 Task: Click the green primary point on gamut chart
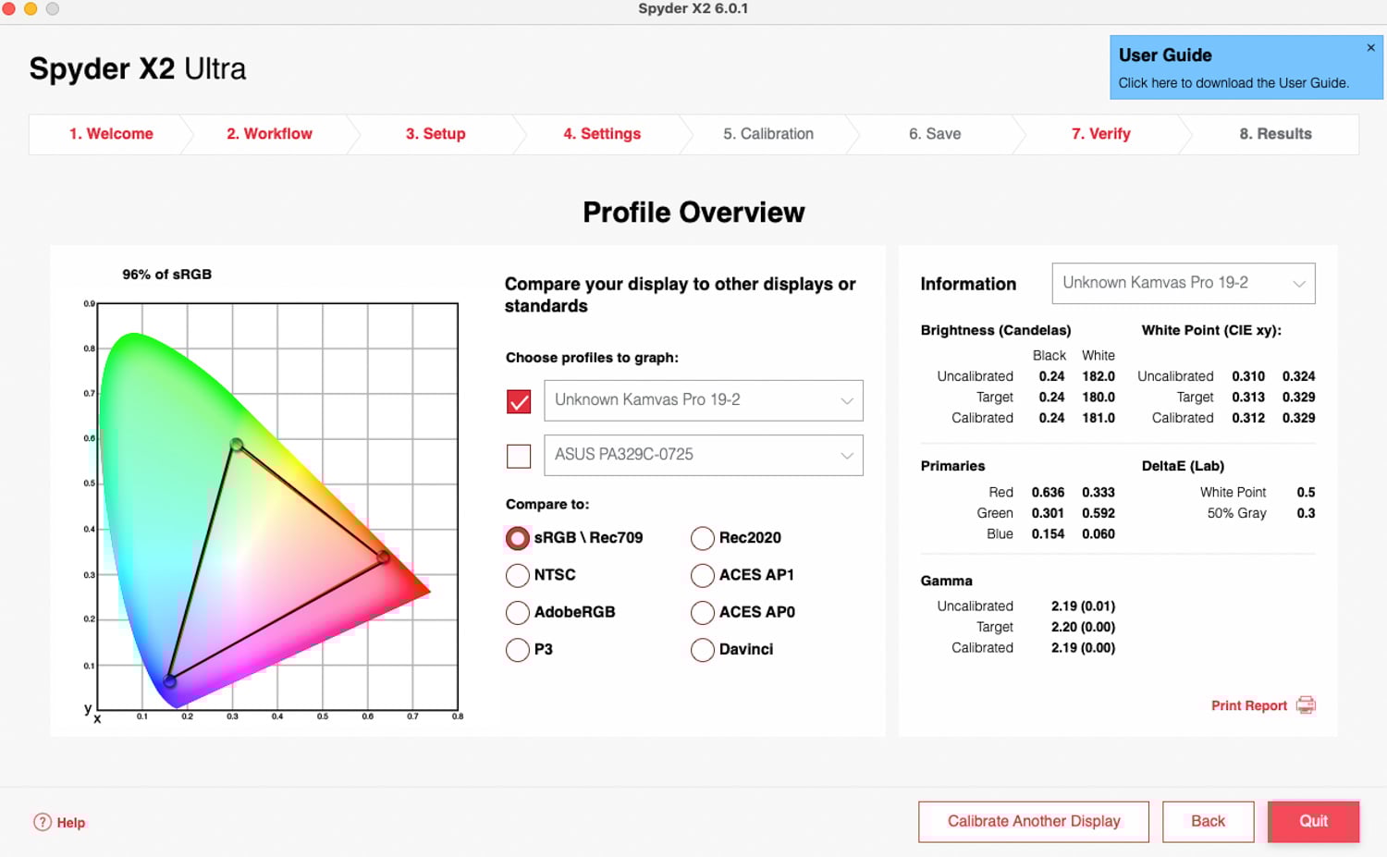point(237,445)
